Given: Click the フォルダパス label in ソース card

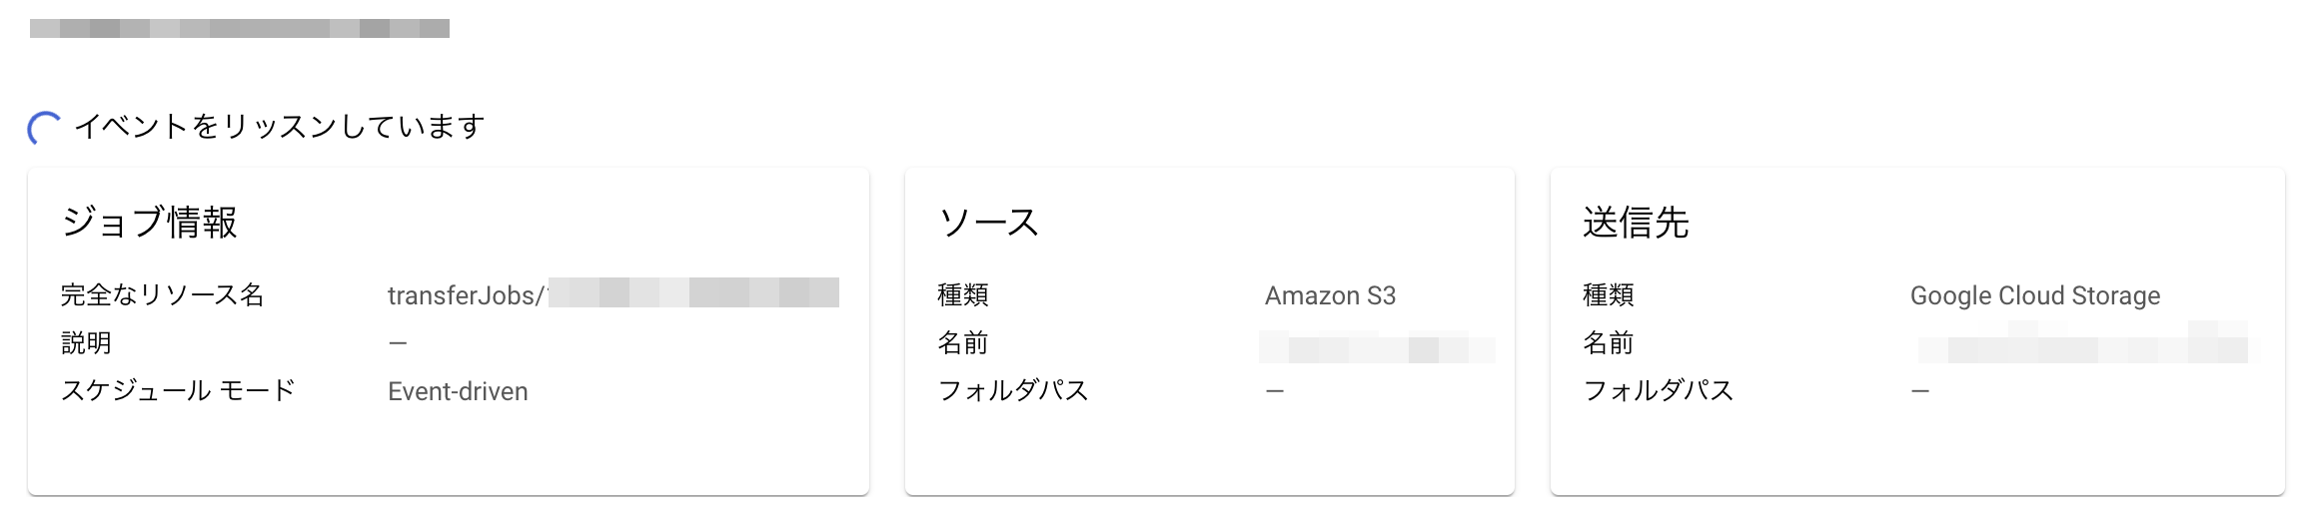Looking at the screenshot, I should 1012,390.
